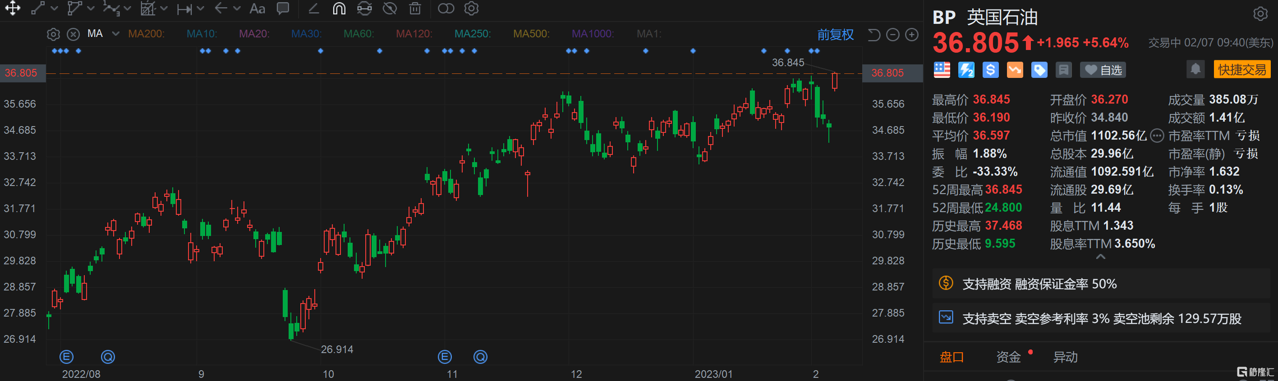Open drawing toolbar settings gear
Image resolution: width=1278 pixels, height=381 pixels.
pos(471,9)
